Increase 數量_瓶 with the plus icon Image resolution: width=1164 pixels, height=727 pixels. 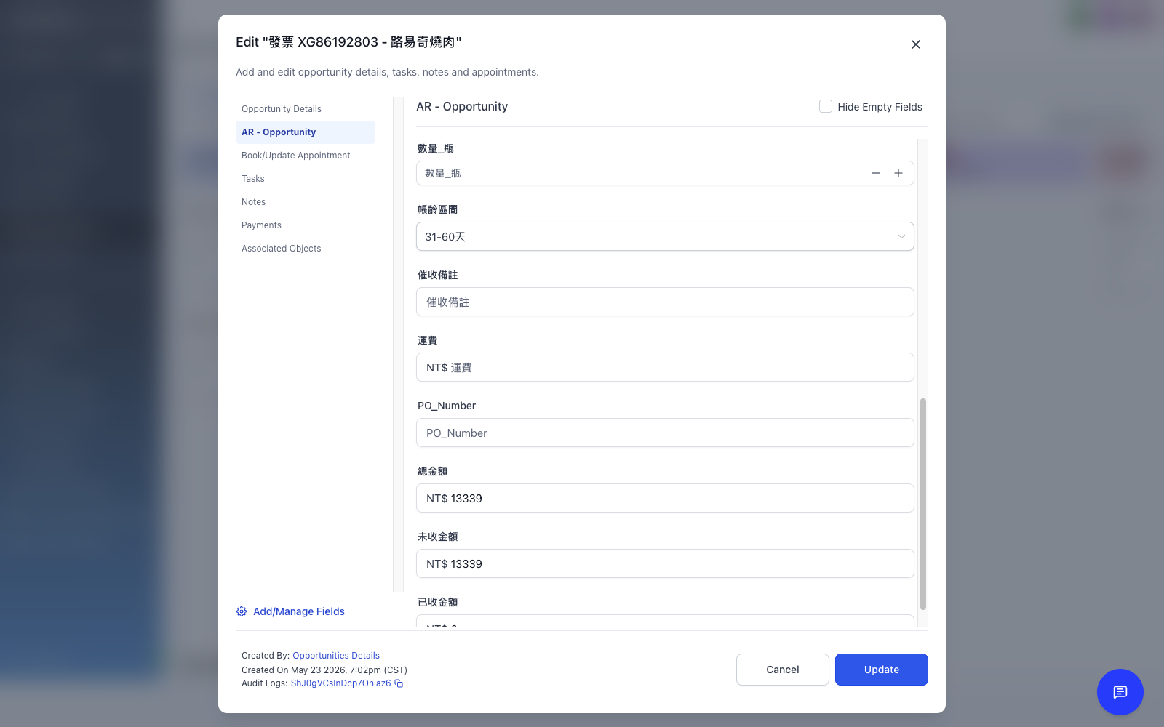898,173
